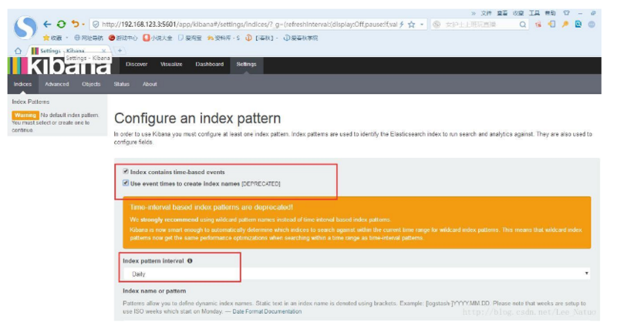
Task: Click the orange key icon in browser toolbar
Action: pyautogui.click(x=565, y=25)
